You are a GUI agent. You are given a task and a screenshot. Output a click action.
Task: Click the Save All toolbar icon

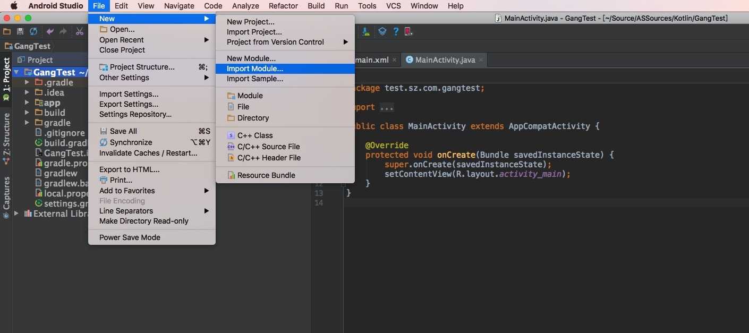pos(20,32)
